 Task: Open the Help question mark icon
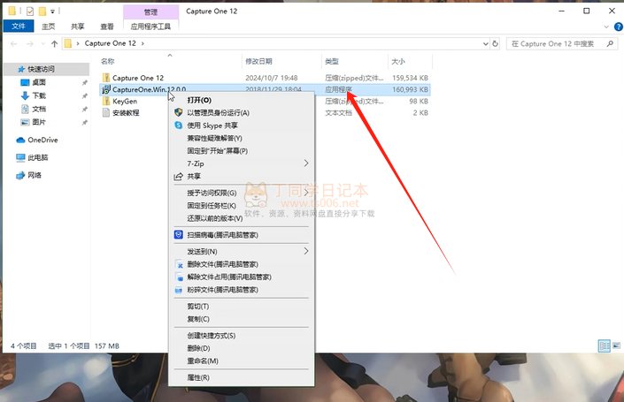pos(619,27)
